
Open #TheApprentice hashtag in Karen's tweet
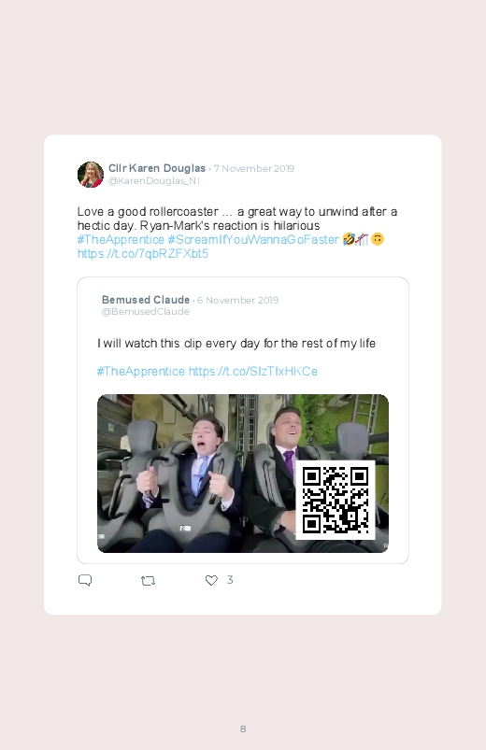[121, 240]
